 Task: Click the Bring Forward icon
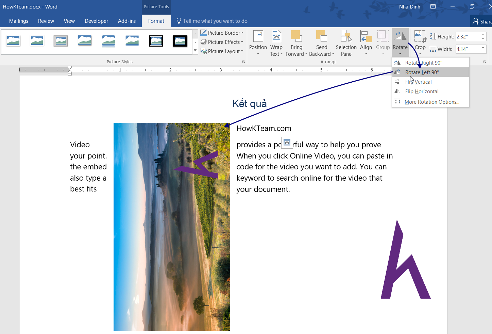pyautogui.click(x=296, y=36)
